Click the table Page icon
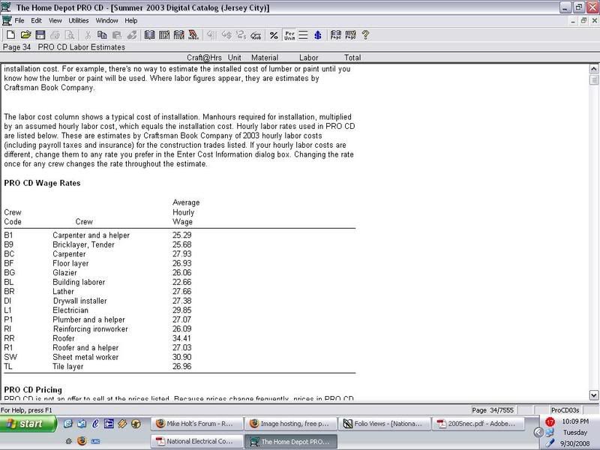600x450 pixels. tap(350, 35)
